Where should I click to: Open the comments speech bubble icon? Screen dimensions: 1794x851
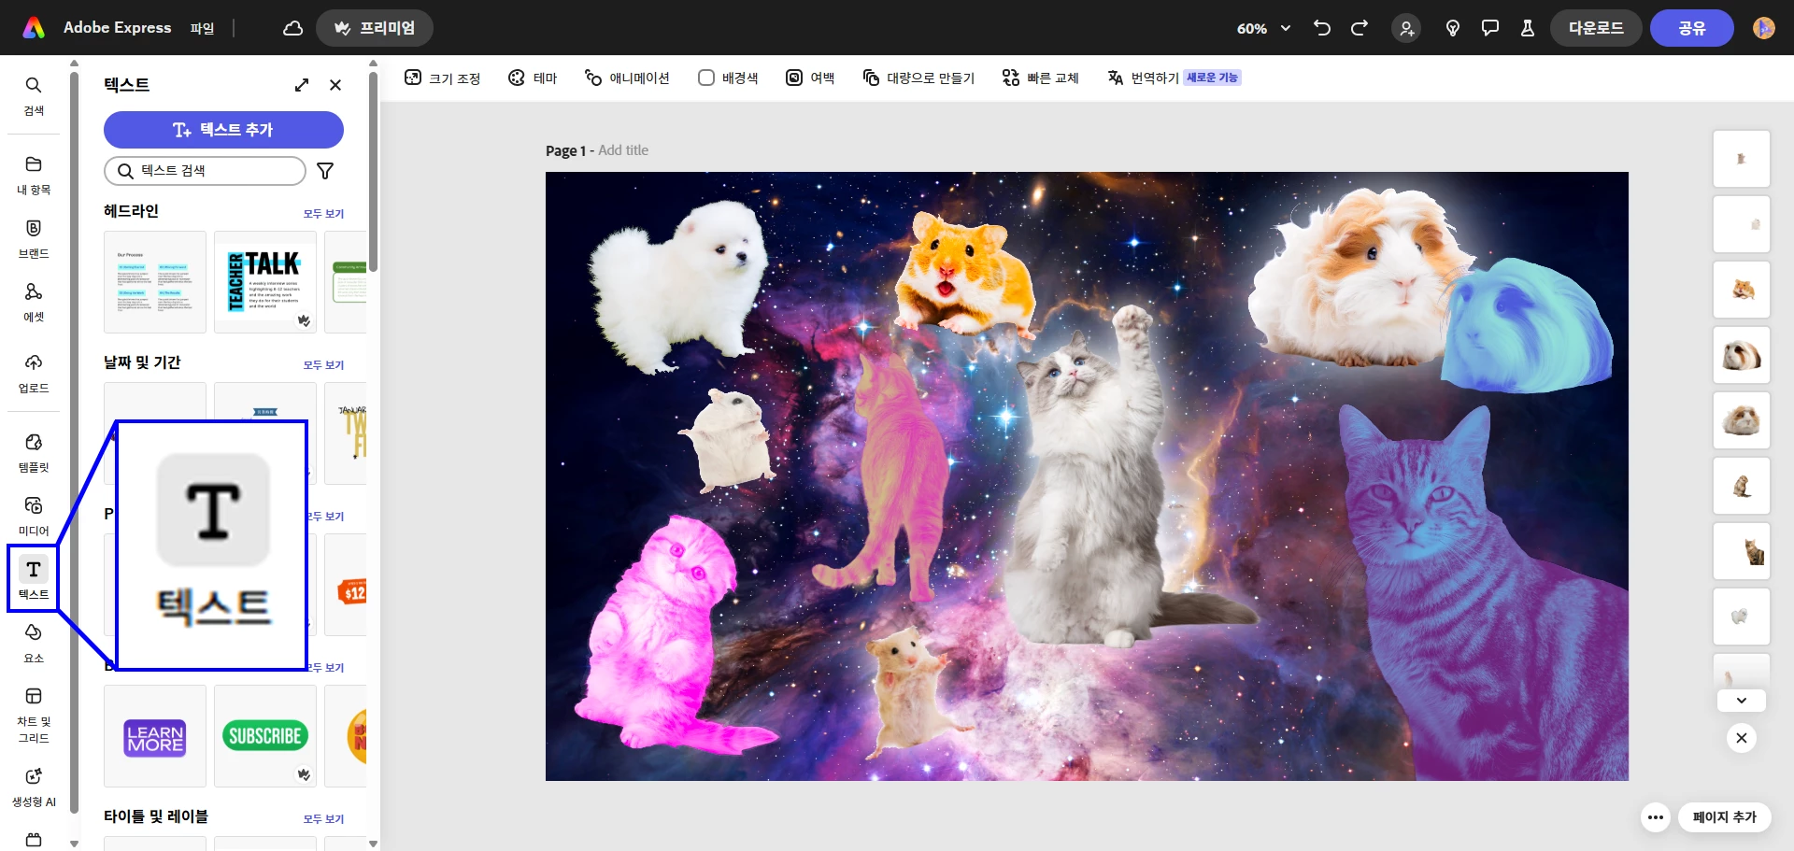point(1490,28)
